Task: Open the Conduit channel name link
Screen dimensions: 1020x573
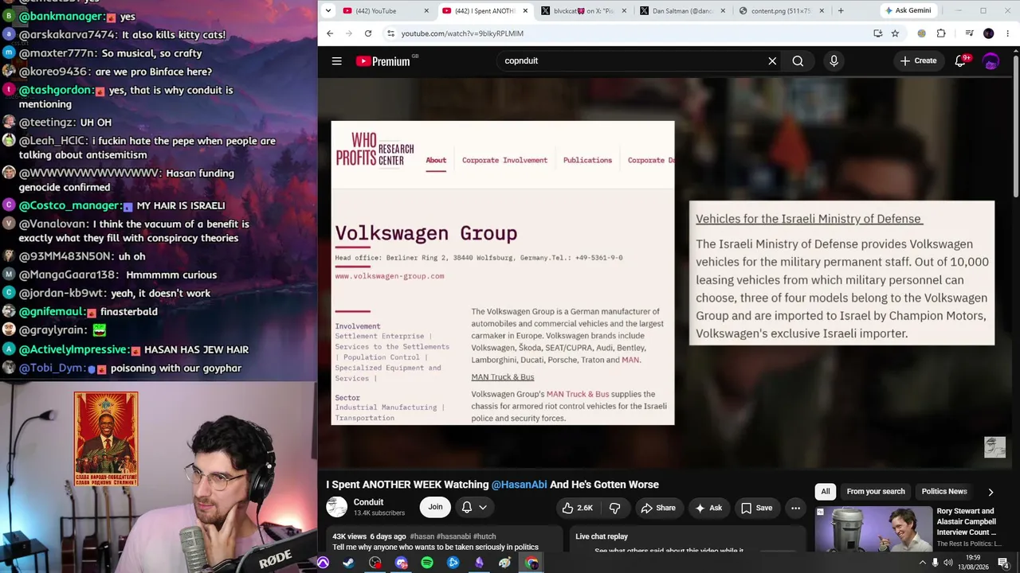Action: [368, 502]
